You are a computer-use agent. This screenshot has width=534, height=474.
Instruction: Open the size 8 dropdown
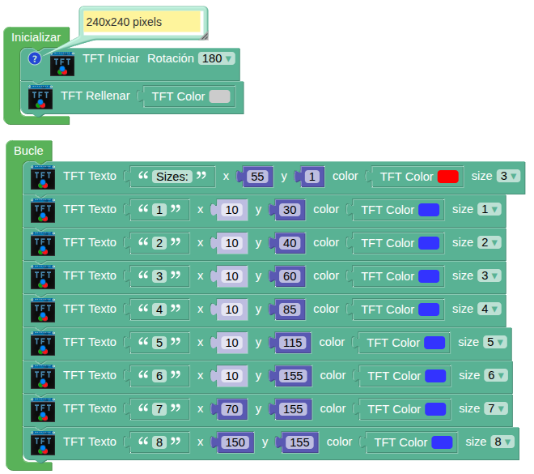[502, 442]
